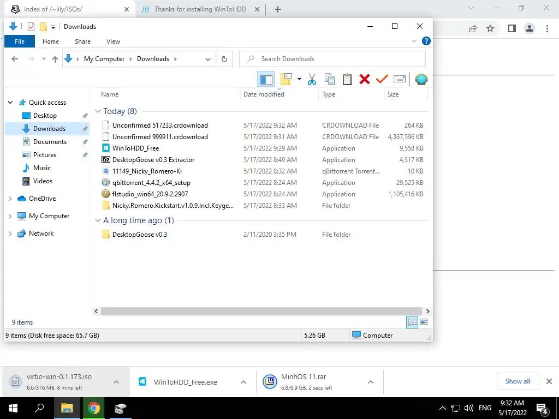The width and height of the screenshot is (559, 419).
Task: Switch to the WinToHDD Chrome tab
Action: coord(200,9)
